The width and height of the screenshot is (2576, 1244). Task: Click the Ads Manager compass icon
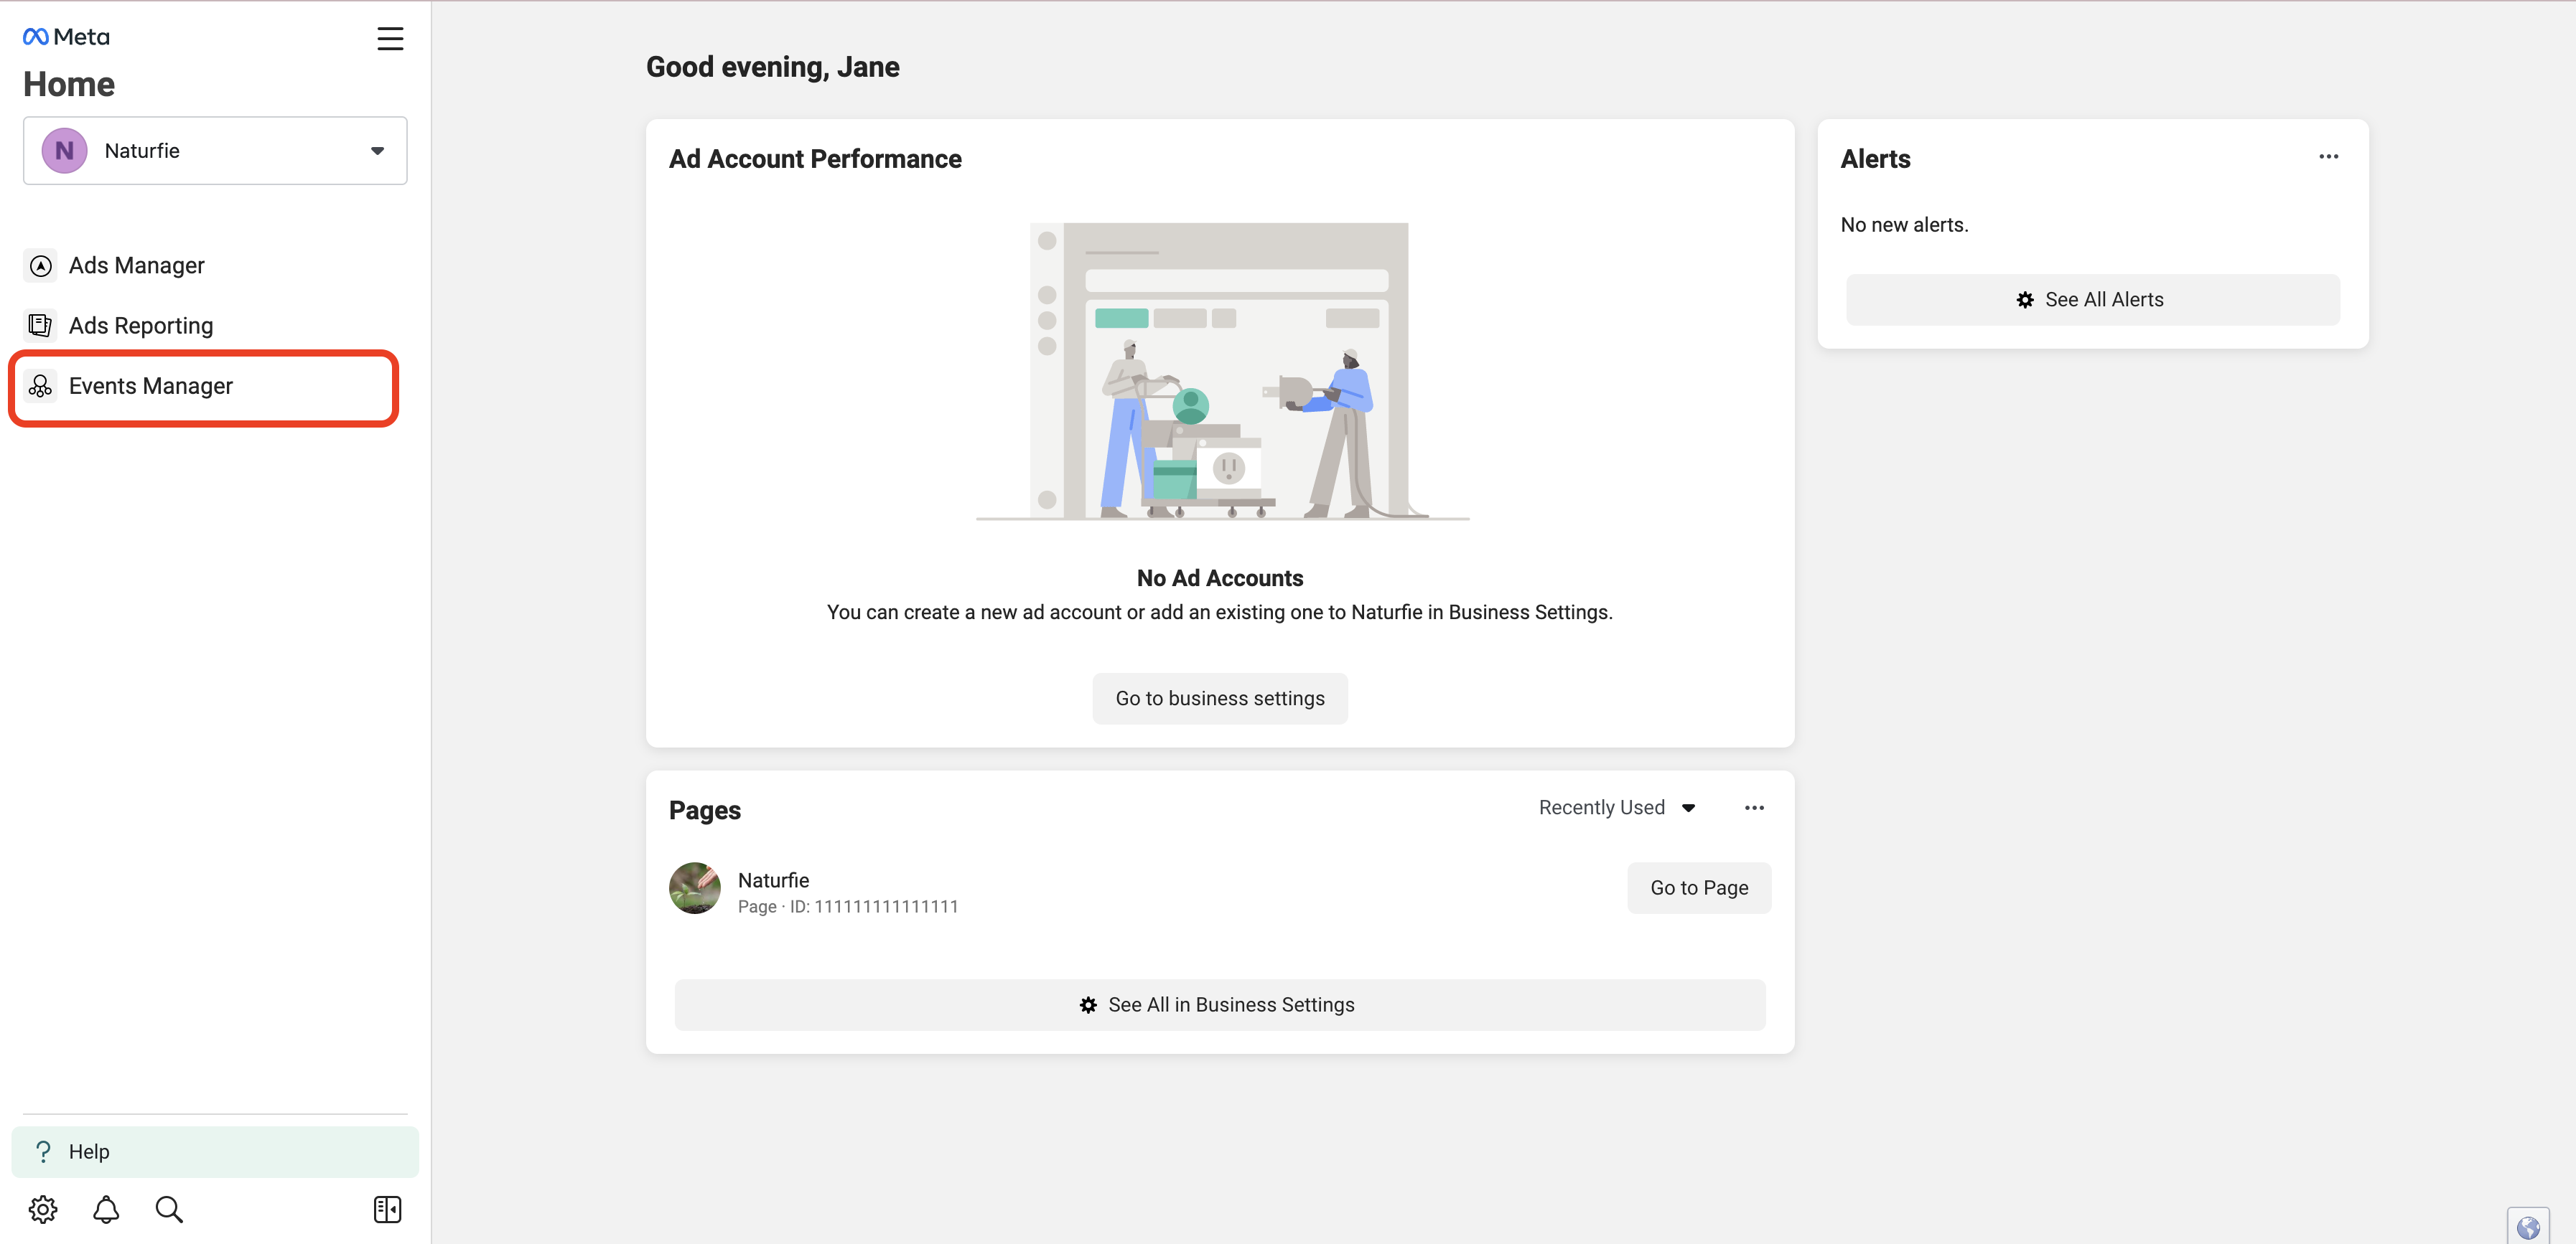[x=40, y=265]
